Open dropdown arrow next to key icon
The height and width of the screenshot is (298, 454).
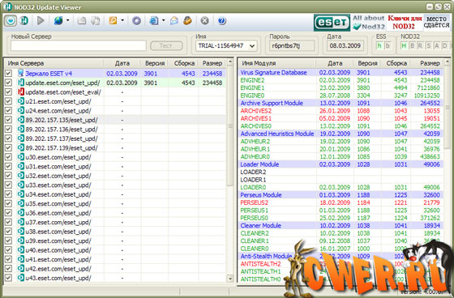pos(122,20)
